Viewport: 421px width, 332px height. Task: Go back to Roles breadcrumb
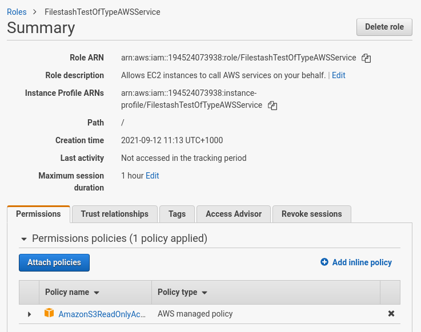click(x=17, y=12)
